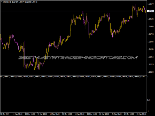Click the 10 May 2021 time label
The height and width of the screenshot is (116, 155).
pyautogui.click(x=5, y=114)
